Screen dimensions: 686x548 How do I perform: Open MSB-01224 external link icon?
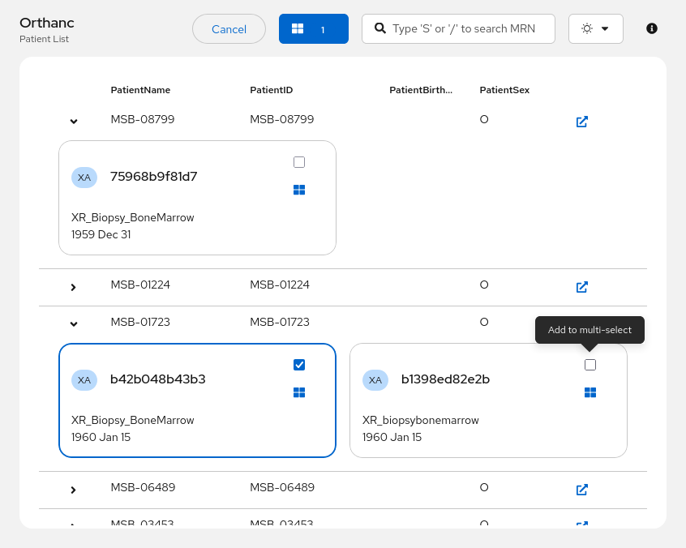[x=582, y=287]
